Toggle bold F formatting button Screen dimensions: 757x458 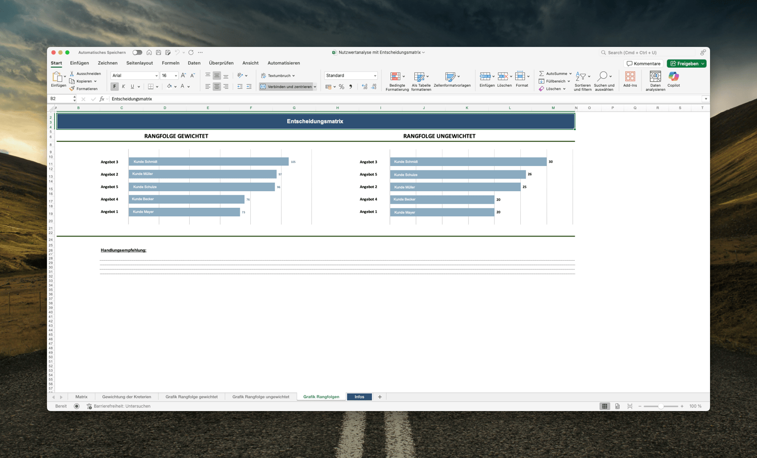coord(115,87)
